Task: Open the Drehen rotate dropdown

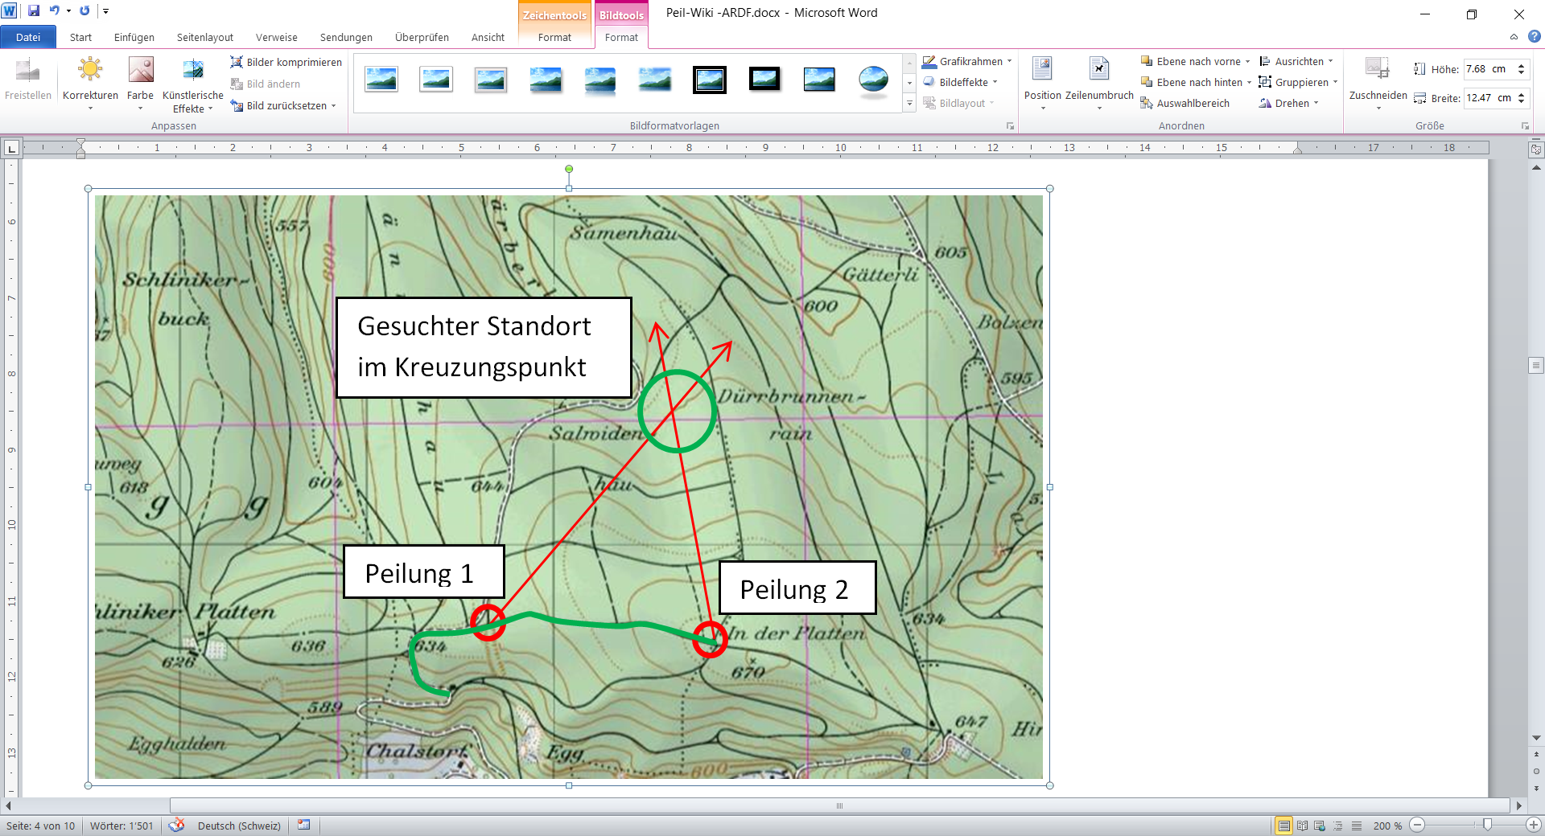Action: tap(1289, 103)
